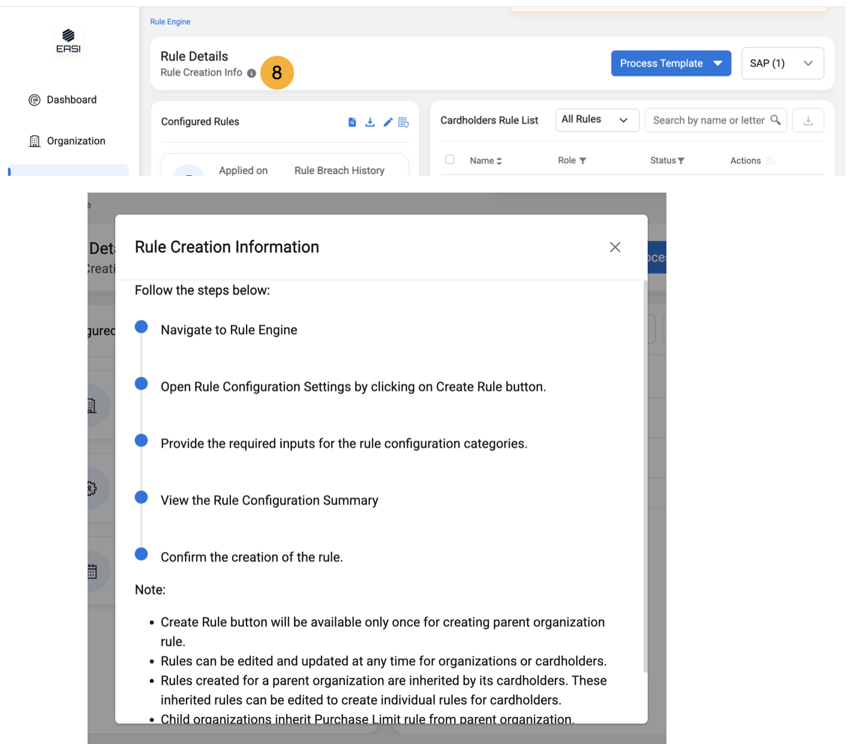Download the configured rules
Viewport: 859px width, 744px height.
pyautogui.click(x=370, y=122)
